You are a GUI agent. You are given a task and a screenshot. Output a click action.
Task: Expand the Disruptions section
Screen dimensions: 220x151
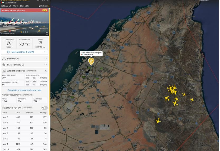25,59
